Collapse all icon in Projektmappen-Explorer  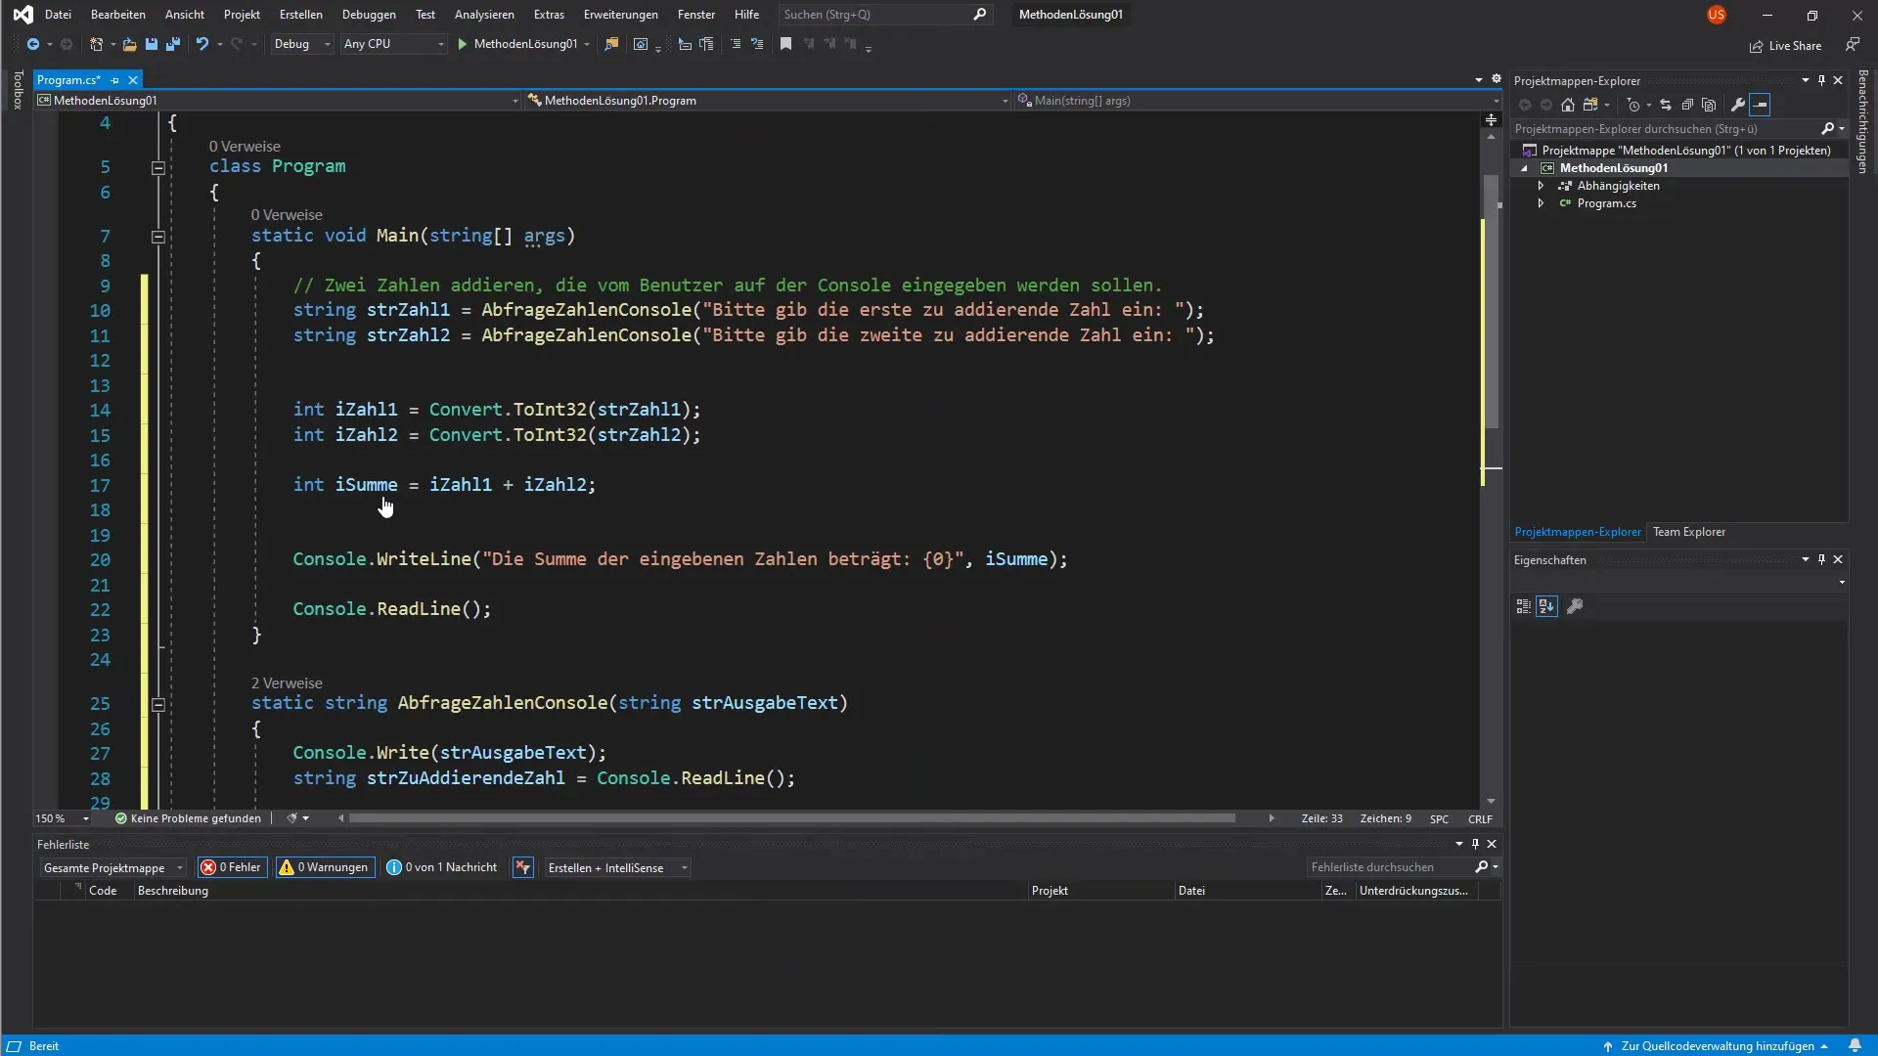(1687, 105)
